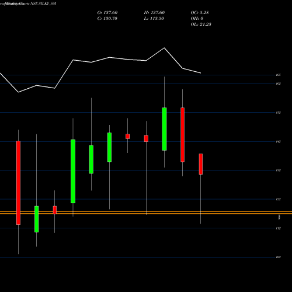Click the peak of the white line
The image size is (292, 292).
coord(164,48)
